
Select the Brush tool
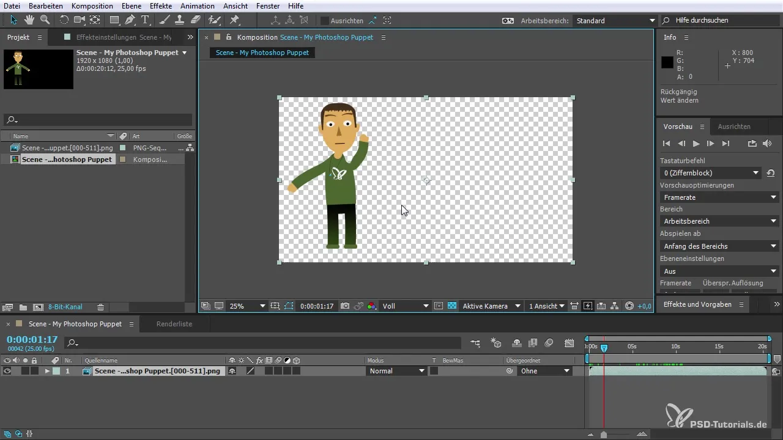165,20
